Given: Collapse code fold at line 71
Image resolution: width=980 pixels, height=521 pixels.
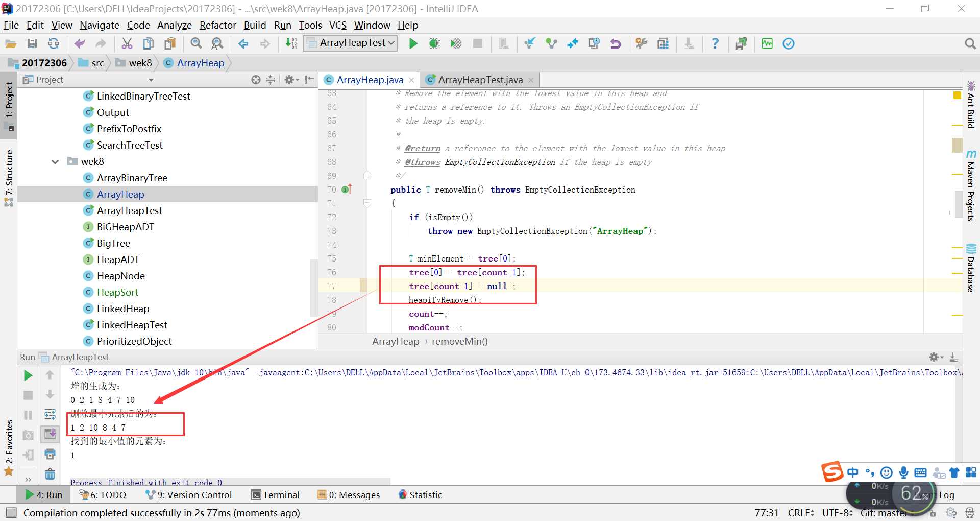Looking at the screenshot, I should (x=367, y=203).
